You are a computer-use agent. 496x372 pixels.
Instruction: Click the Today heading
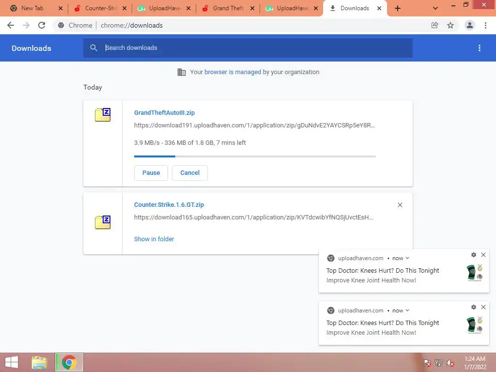click(x=93, y=87)
